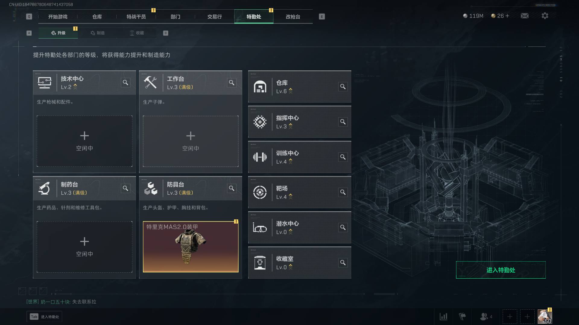Screen dimensions: 579x325
Task: Open the mail envelope icon
Action: tap(524, 16)
